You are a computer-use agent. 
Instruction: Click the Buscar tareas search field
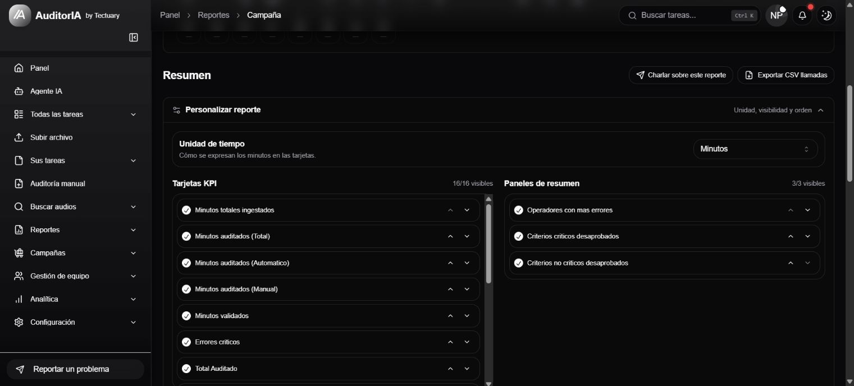(x=690, y=15)
